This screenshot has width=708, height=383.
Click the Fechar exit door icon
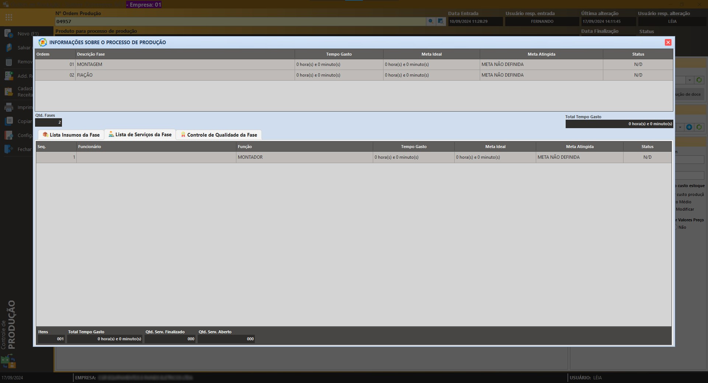point(9,149)
